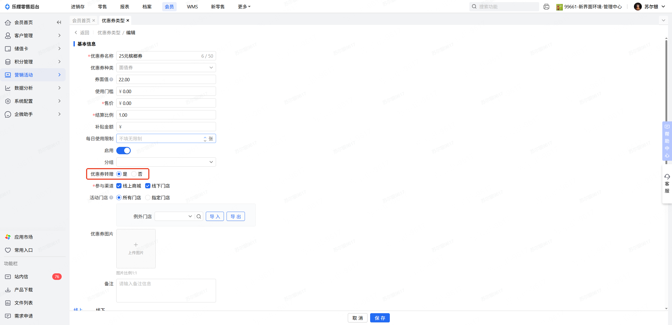The width and height of the screenshot is (672, 325).
Task: Switch to the 会员首页 tab
Action: pos(81,20)
